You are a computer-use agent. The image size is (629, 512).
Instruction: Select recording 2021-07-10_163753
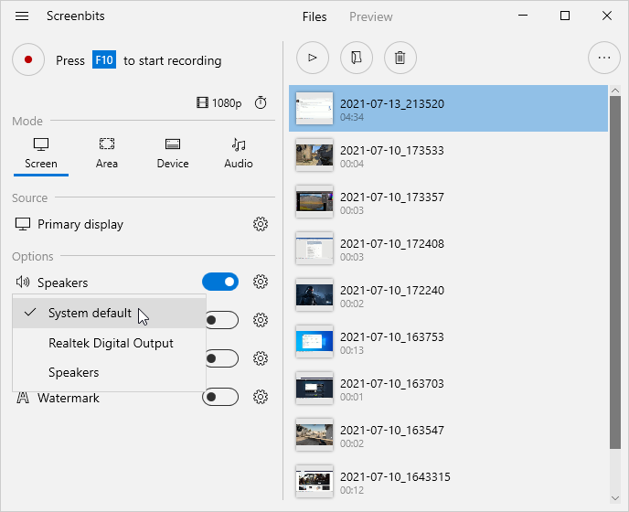click(x=448, y=341)
